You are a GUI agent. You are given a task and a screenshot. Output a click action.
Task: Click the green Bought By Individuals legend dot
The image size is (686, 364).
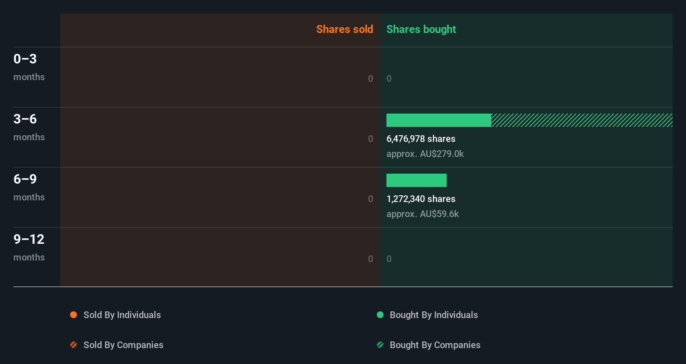pyautogui.click(x=380, y=315)
